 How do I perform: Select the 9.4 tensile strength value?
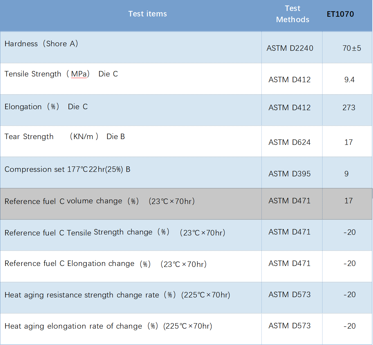pyautogui.click(x=349, y=80)
